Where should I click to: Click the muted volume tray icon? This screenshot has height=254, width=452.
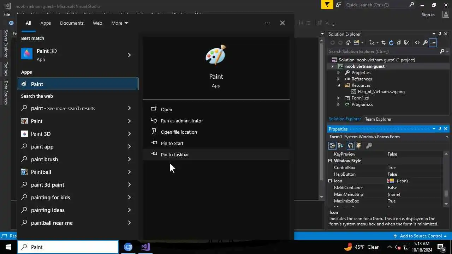pyautogui.click(x=398, y=247)
